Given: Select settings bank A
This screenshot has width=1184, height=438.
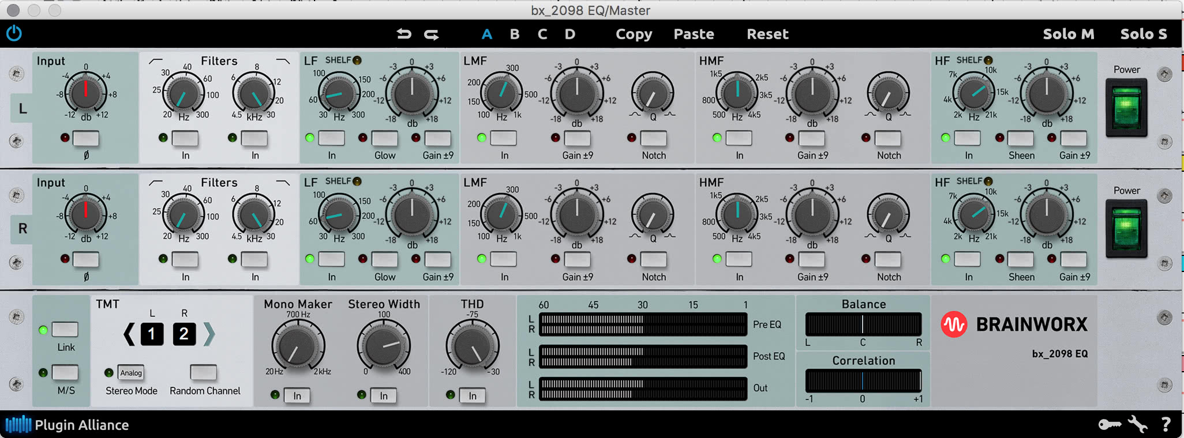Looking at the screenshot, I should pyautogui.click(x=487, y=34).
